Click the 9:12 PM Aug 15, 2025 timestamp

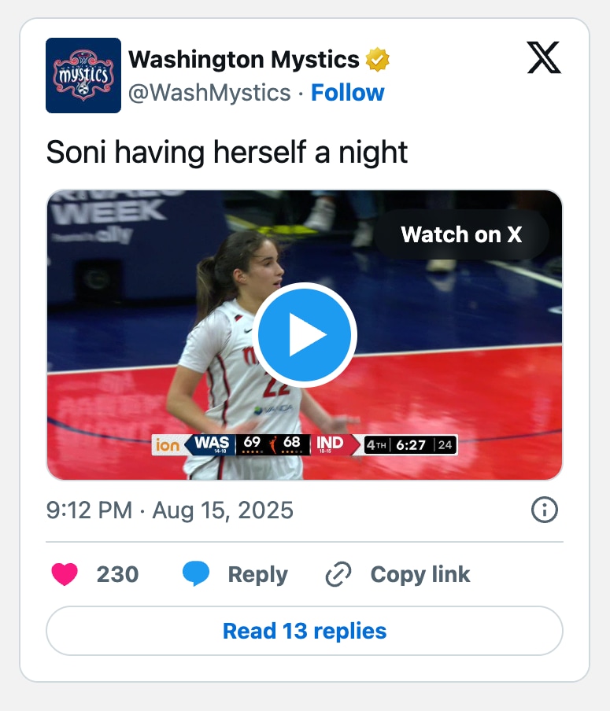(x=170, y=510)
